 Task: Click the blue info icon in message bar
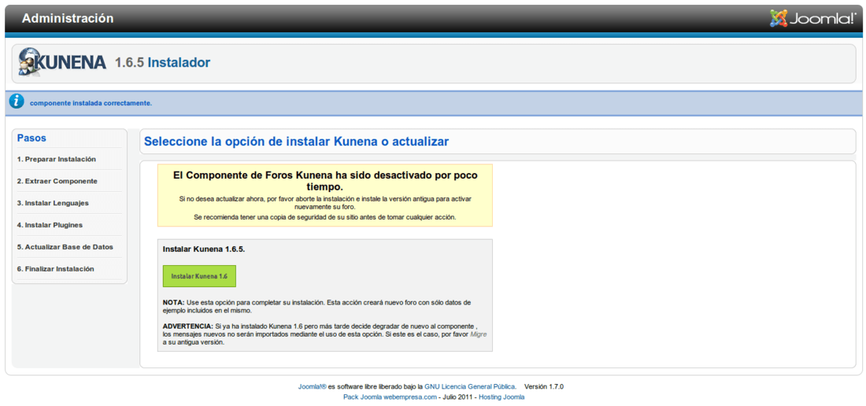[17, 101]
